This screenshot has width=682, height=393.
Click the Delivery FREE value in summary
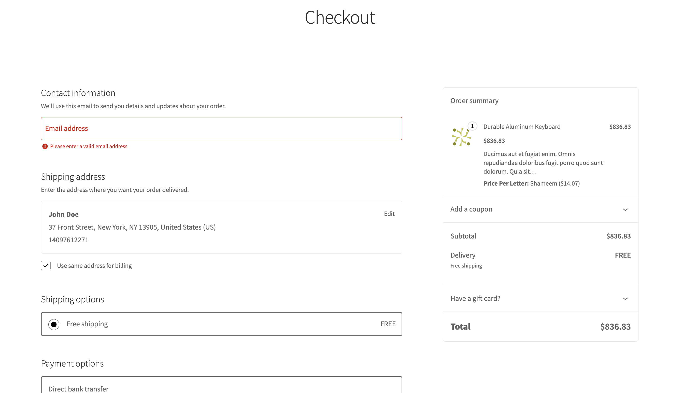click(x=623, y=255)
